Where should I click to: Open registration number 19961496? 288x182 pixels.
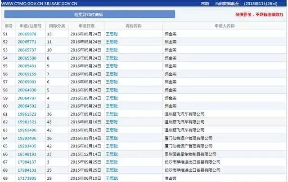[27, 130]
